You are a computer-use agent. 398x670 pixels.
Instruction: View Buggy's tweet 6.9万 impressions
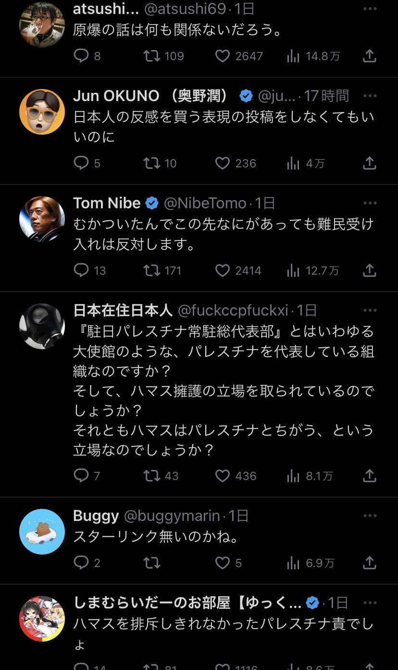pos(310,563)
